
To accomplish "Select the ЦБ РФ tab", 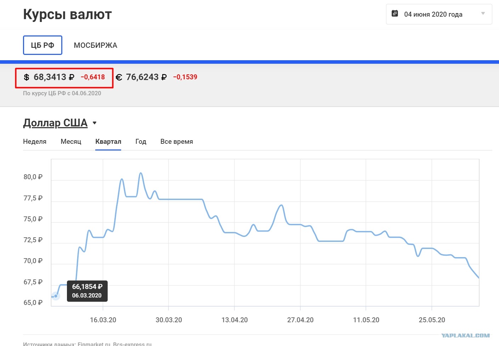I will [x=42, y=45].
